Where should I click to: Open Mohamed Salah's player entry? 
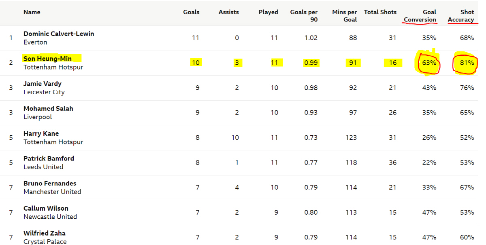[48, 109]
